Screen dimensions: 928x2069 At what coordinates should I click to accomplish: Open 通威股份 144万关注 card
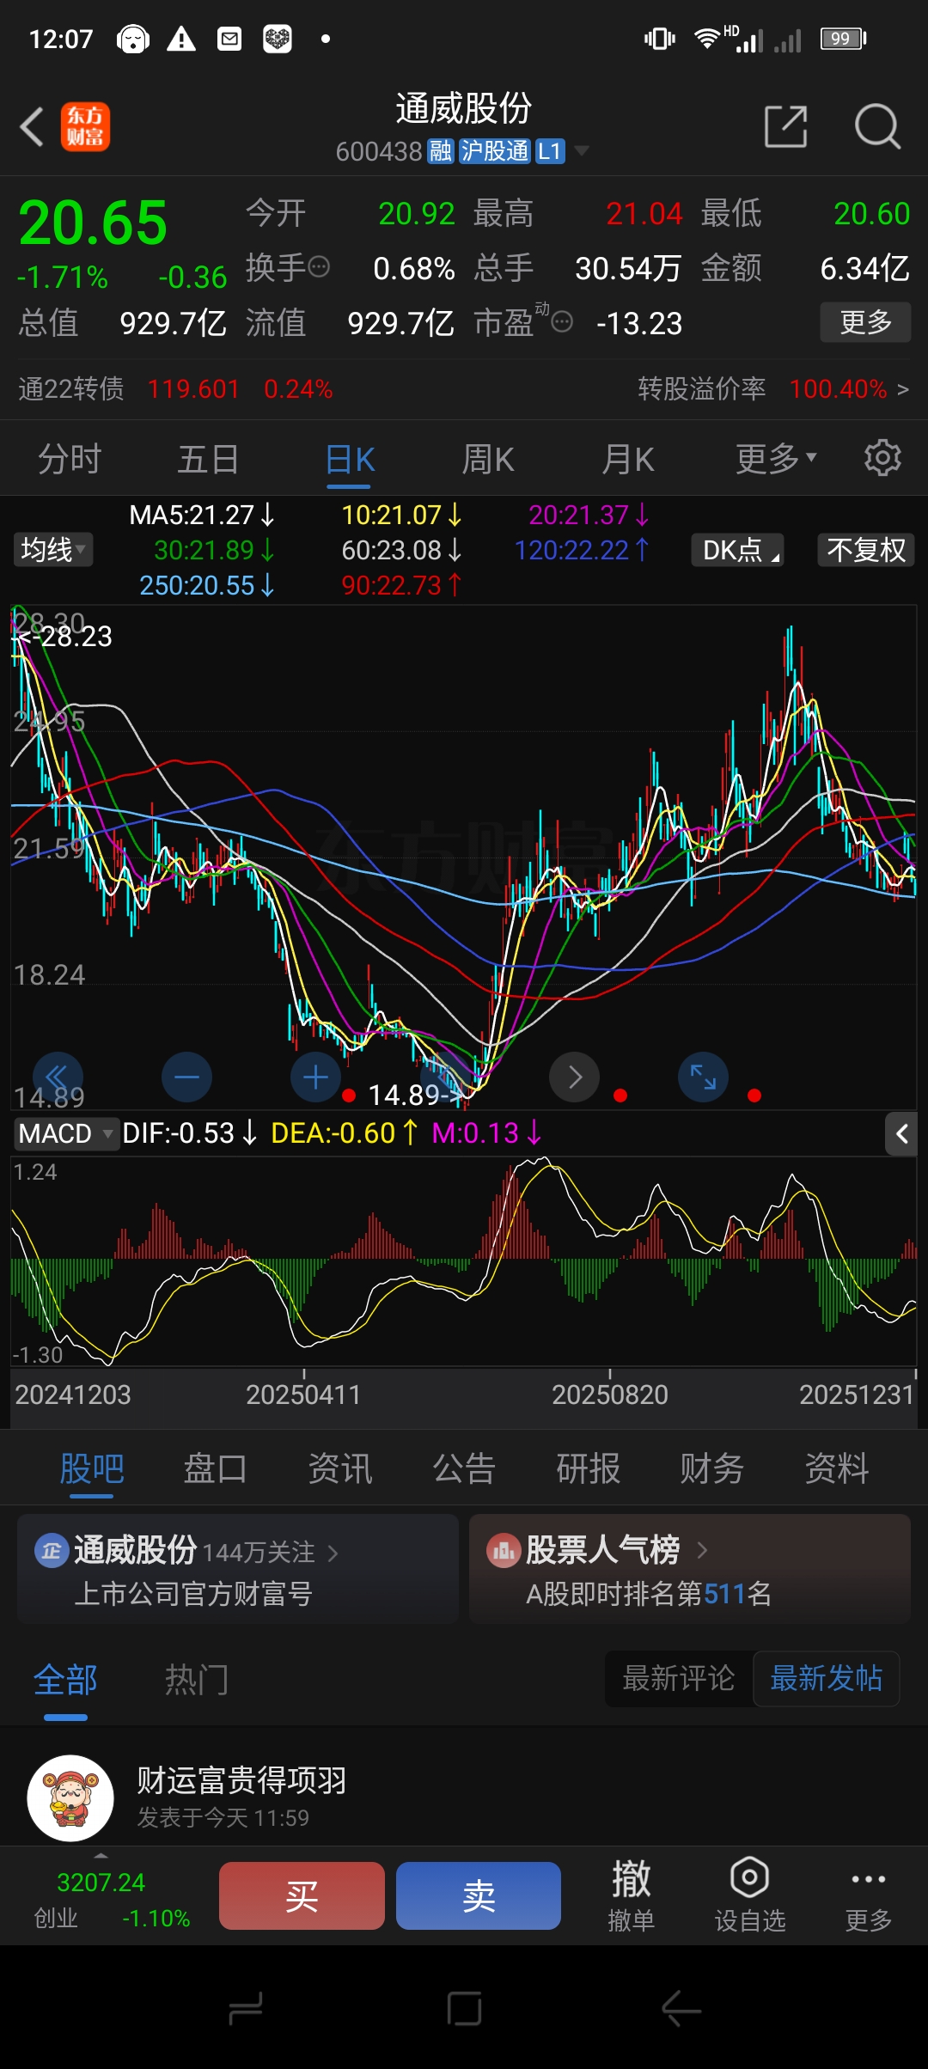tap(238, 1569)
